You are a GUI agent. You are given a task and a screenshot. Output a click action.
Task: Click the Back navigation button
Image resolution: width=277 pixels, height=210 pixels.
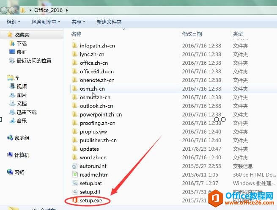(x=4, y=11)
